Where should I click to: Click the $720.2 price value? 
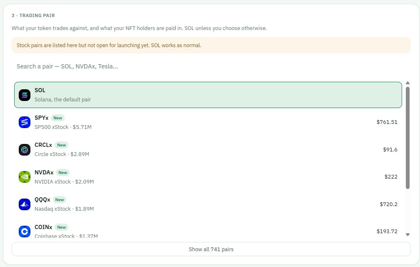point(388,204)
